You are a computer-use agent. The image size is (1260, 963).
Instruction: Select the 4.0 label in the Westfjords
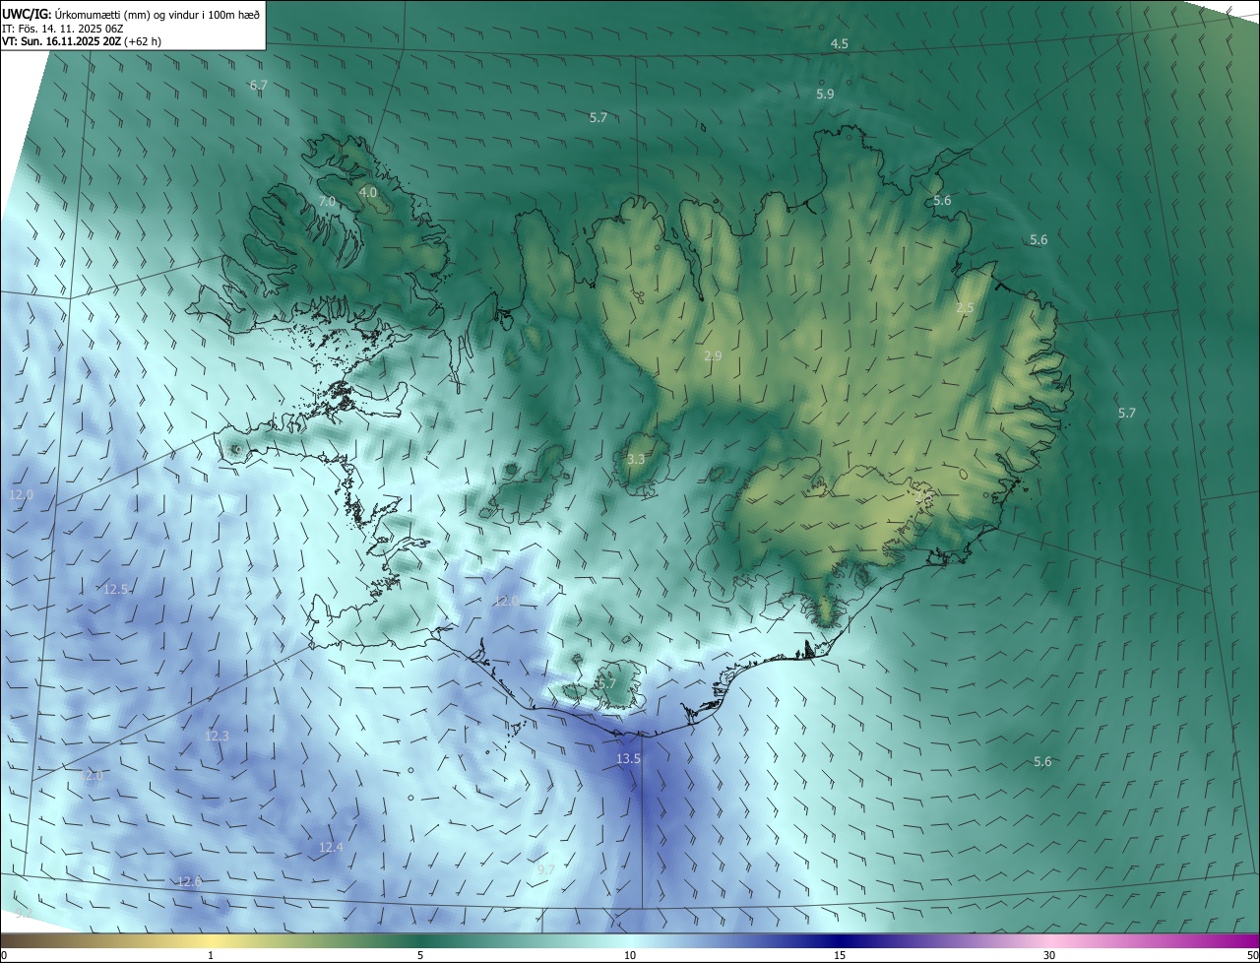(368, 192)
